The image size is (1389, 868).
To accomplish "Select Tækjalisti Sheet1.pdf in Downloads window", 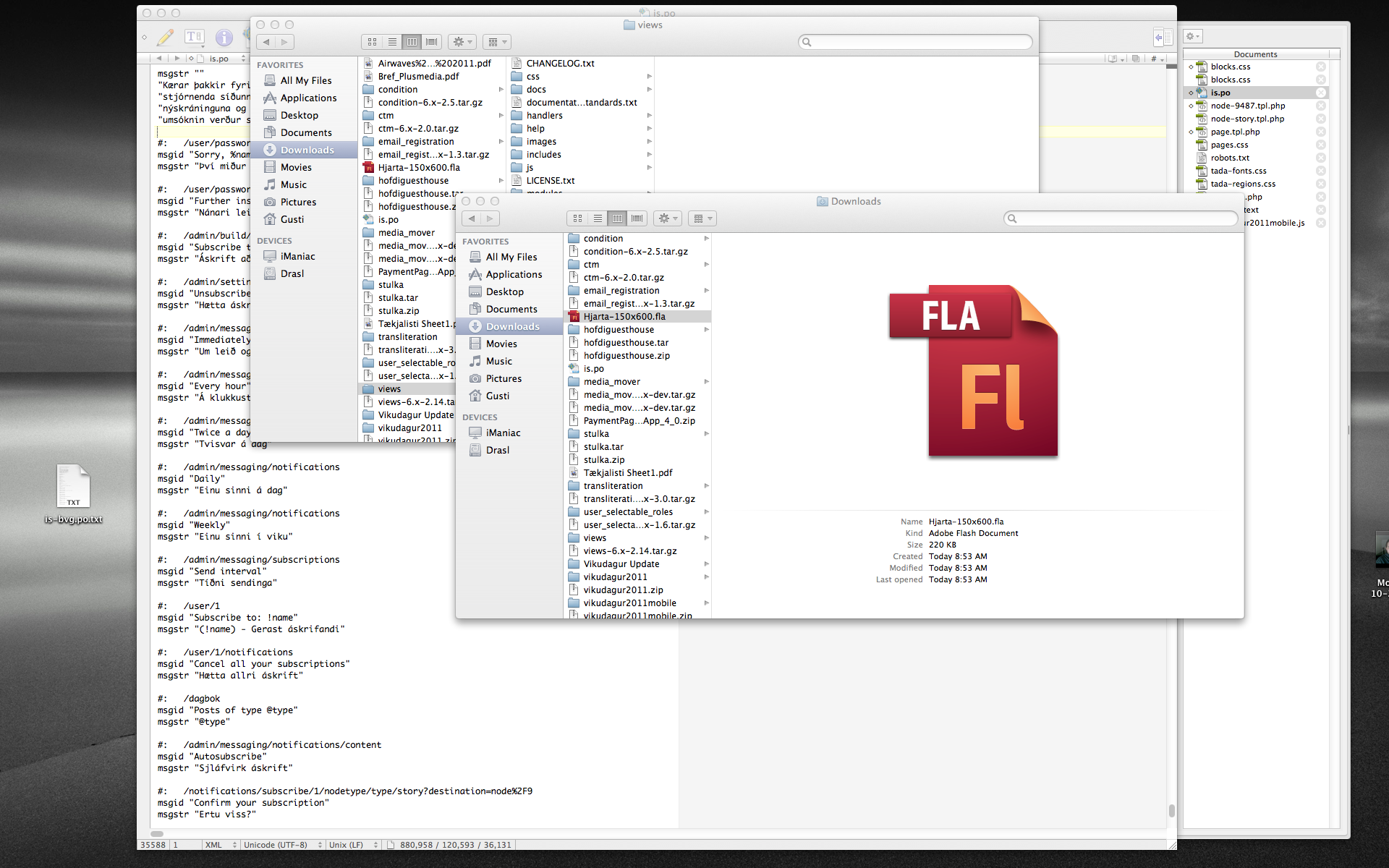I will (x=627, y=473).
